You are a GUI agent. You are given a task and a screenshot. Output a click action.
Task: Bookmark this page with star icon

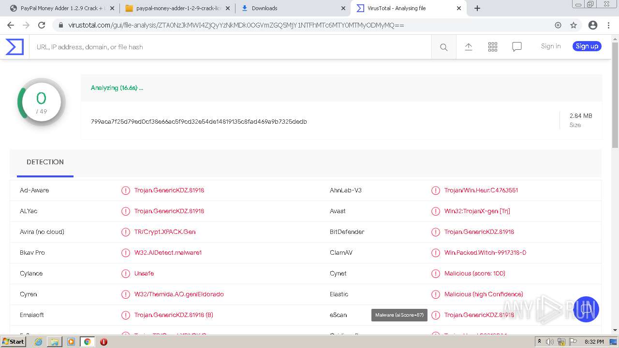coord(574,25)
